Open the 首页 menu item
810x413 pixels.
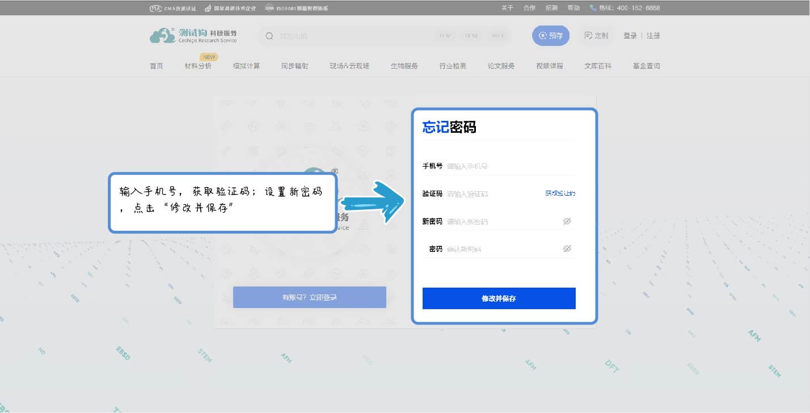[x=157, y=65]
